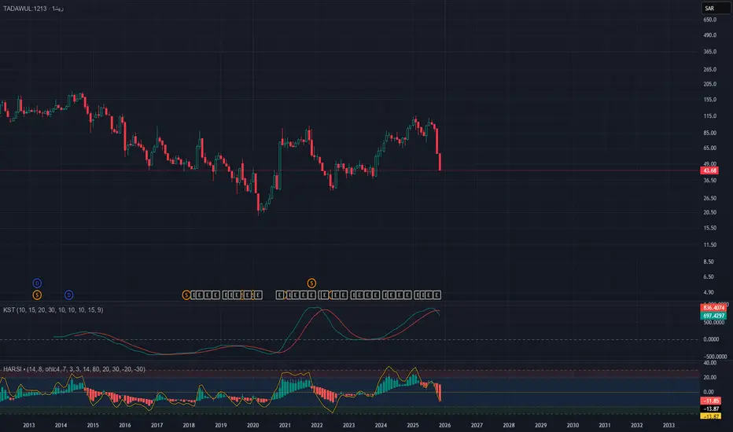Image resolution: width=733 pixels, height=432 pixels.
Task: Click the 2033 time axis label
Action: click(669, 425)
